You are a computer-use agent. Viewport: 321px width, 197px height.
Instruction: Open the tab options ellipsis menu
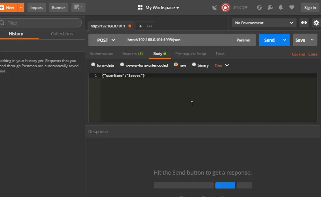pyautogui.click(x=150, y=26)
